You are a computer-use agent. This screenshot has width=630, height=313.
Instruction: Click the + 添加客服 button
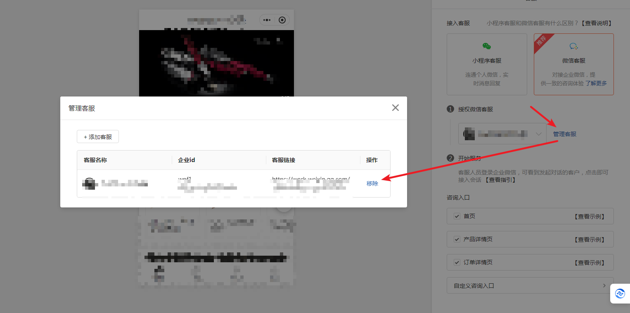(98, 136)
